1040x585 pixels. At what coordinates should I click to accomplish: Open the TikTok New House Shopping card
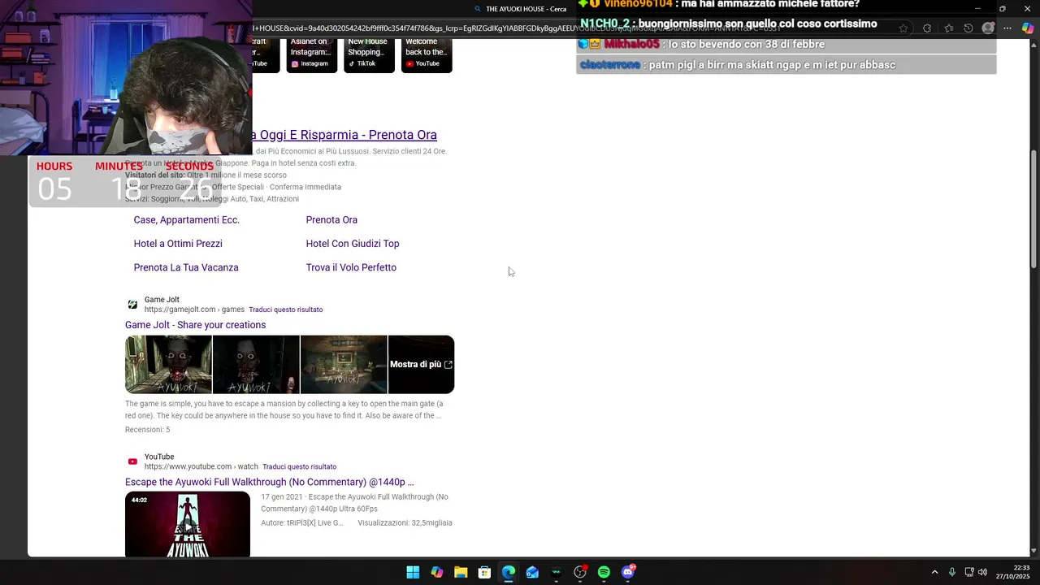click(x=369, y=55)
